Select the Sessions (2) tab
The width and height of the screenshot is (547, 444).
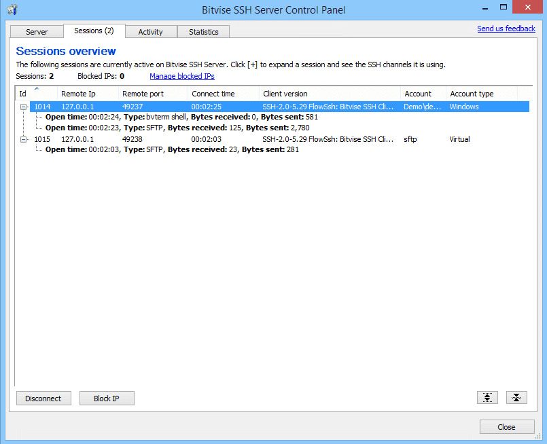[94, 31]
